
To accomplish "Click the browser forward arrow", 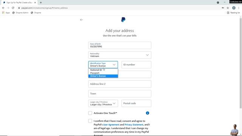I will pos(8,8).
